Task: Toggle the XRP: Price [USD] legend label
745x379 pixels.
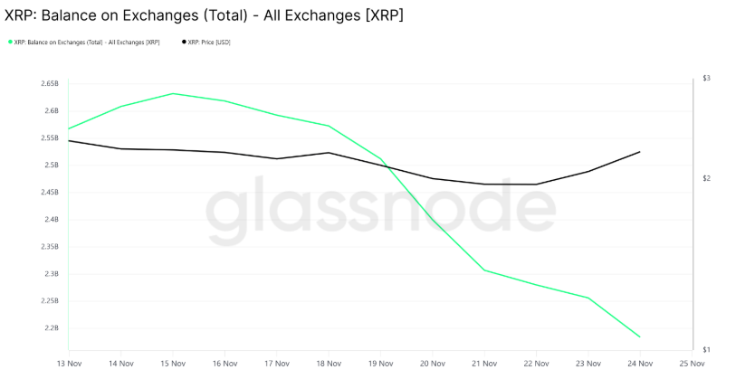Action: click(x=209, y=42)
